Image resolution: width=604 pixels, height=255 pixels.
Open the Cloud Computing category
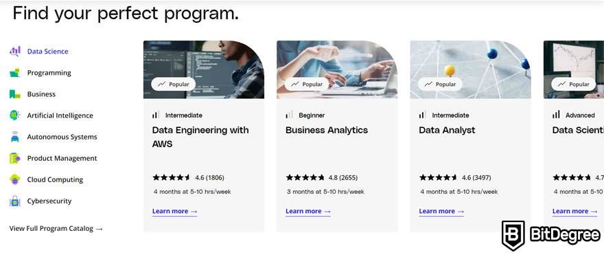[55, 179]
